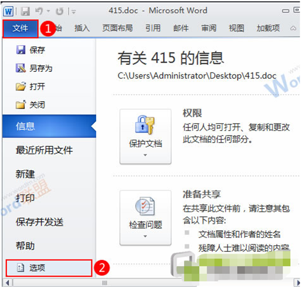
Task: Choose 另存为 (Save As) in the file menu
Action: click(34, 68)
